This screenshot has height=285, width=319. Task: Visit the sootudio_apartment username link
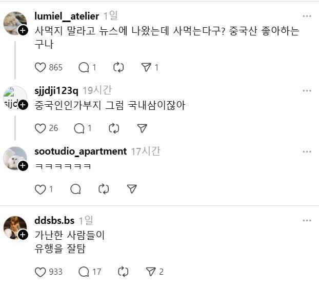coord(80,151)
